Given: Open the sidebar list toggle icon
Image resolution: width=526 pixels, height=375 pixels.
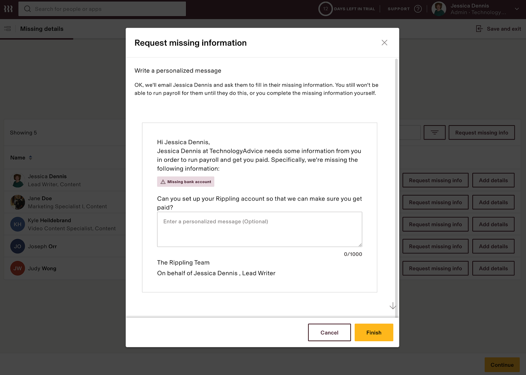Looking at the screenshot, I should tap(8, 29).
